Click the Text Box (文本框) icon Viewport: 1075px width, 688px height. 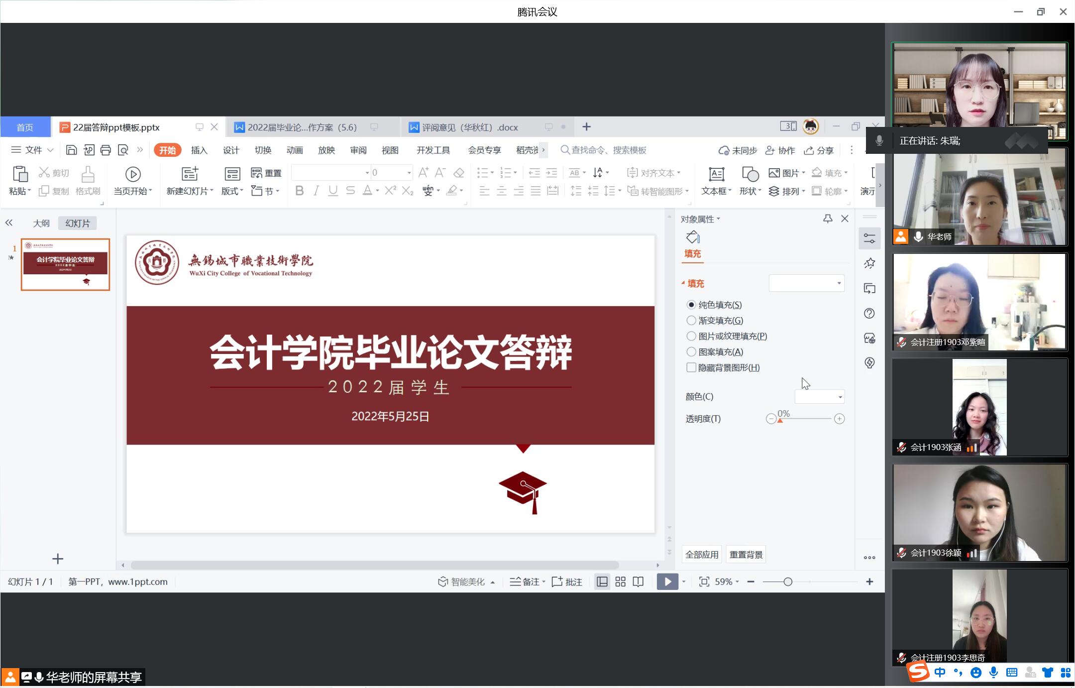click(716, 174)
